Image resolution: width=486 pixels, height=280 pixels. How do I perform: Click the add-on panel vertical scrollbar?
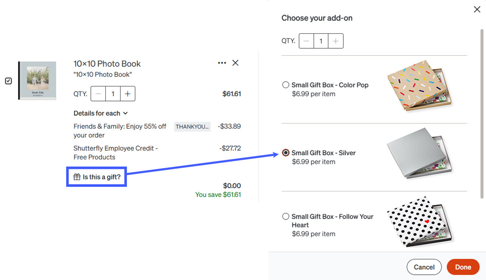tap(482, 114)
